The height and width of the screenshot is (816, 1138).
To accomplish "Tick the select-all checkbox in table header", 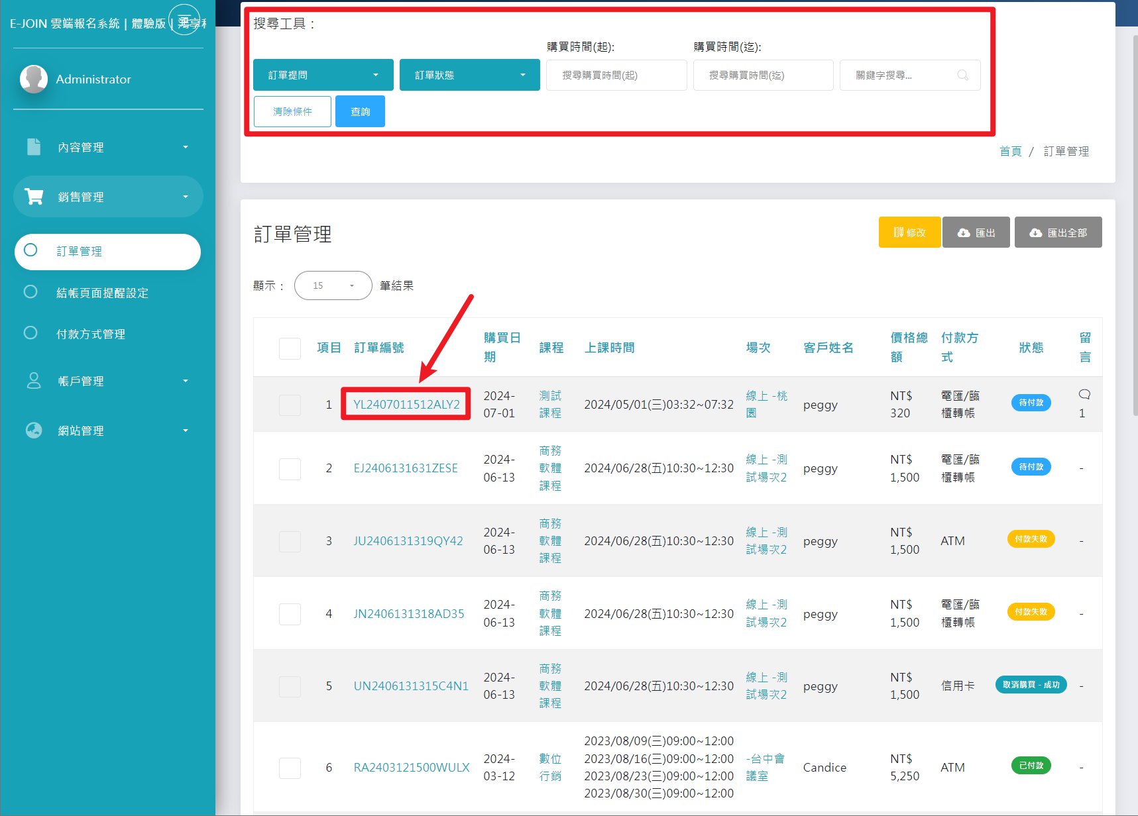I will tap(290, 348).
